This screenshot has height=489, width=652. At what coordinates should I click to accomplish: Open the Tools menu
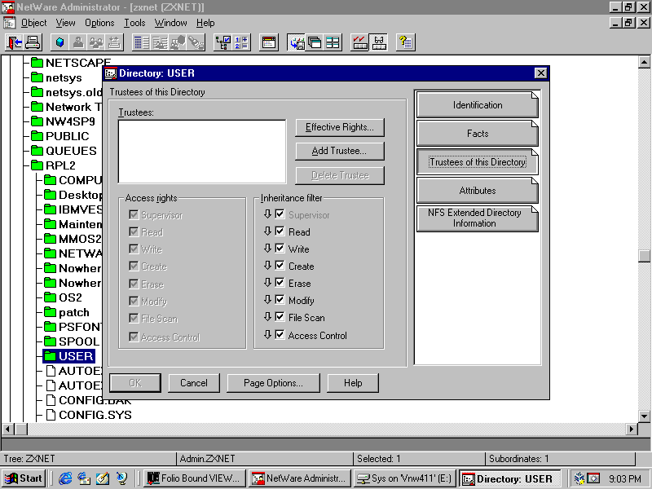pyautogui.click(x=134, y=23)
